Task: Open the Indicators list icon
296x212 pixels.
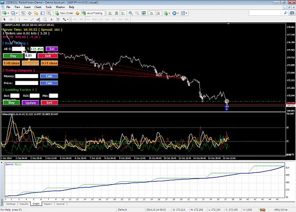Action: click(166, 13)
